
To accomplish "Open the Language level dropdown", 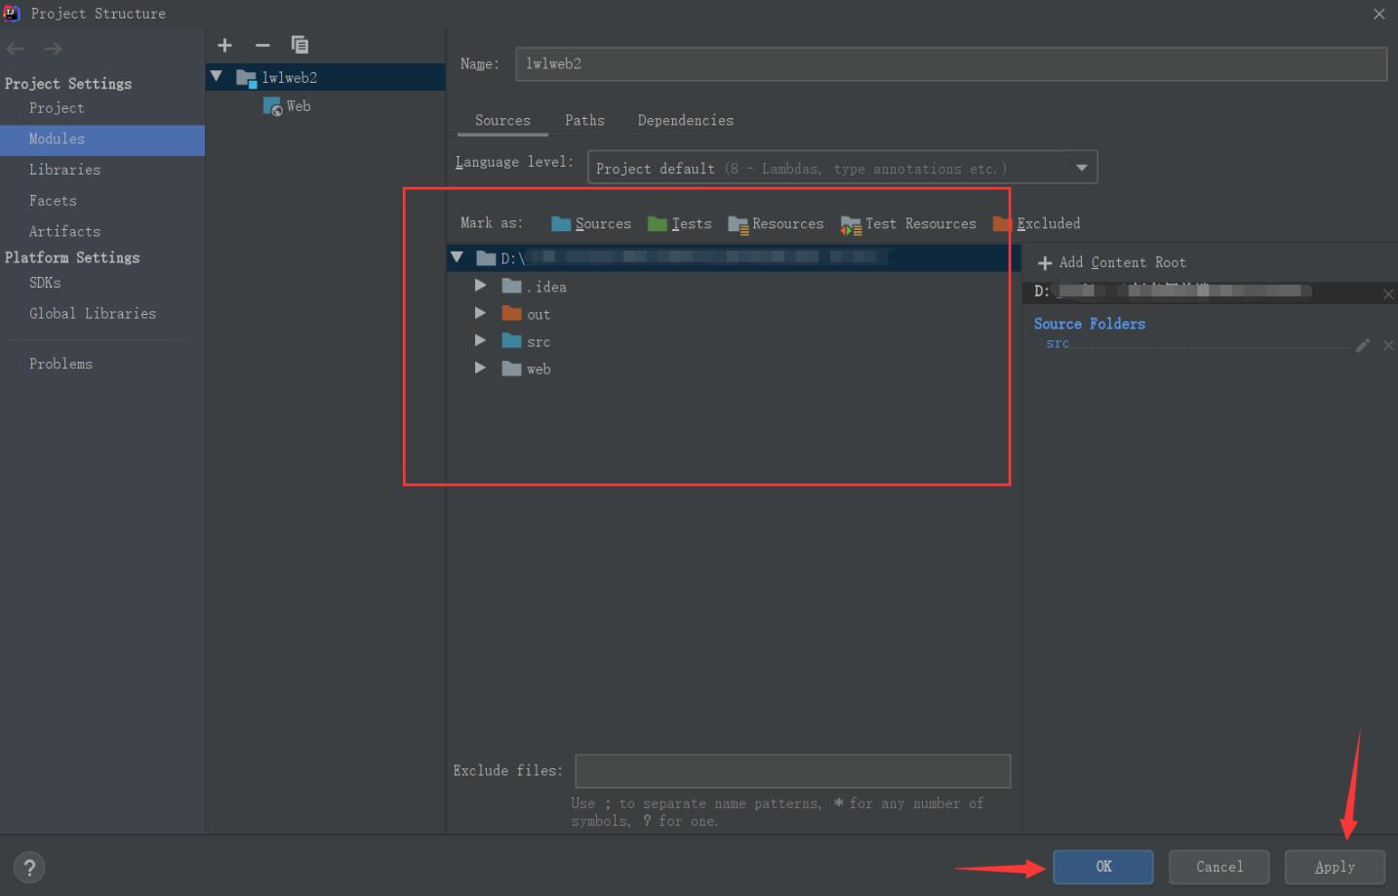I will click(842, 168).
